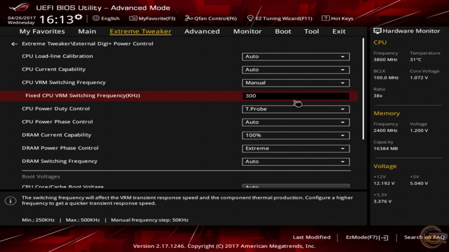This screenshot has height=252, width=449.
Task: Click the English language button
Action: coord(106,18)
